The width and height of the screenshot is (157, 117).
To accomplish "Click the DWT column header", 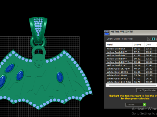I will pos(148,45).
